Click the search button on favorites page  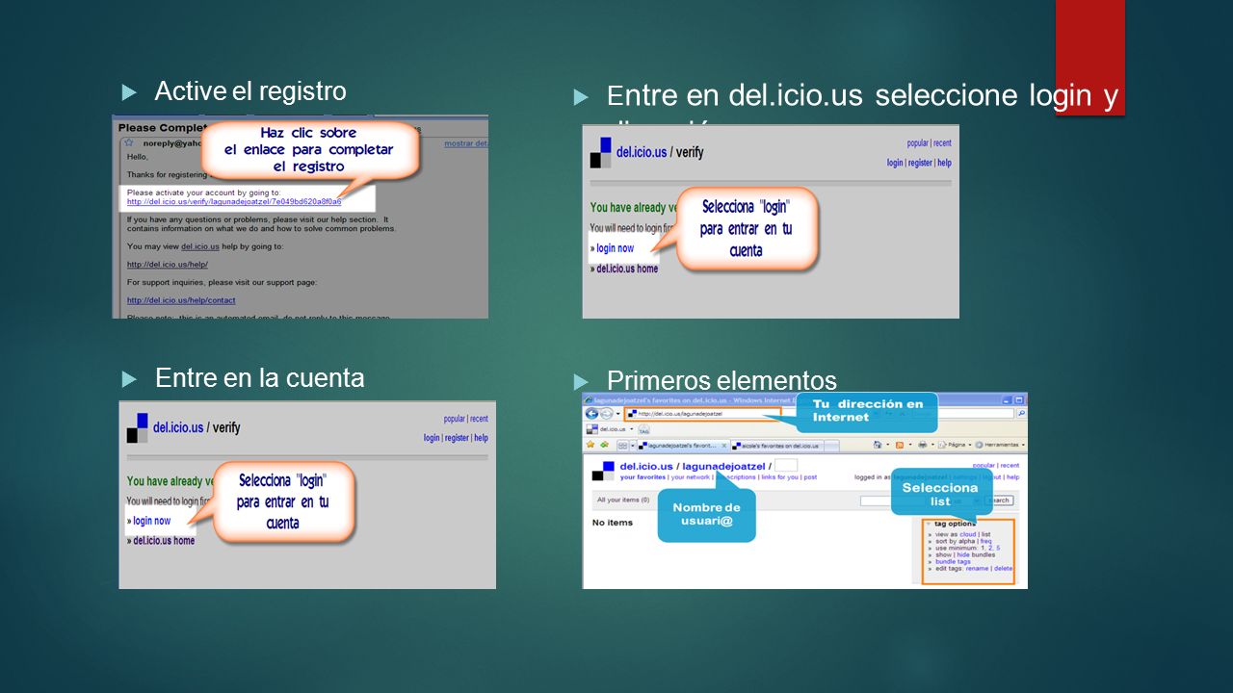(1000, 500)
